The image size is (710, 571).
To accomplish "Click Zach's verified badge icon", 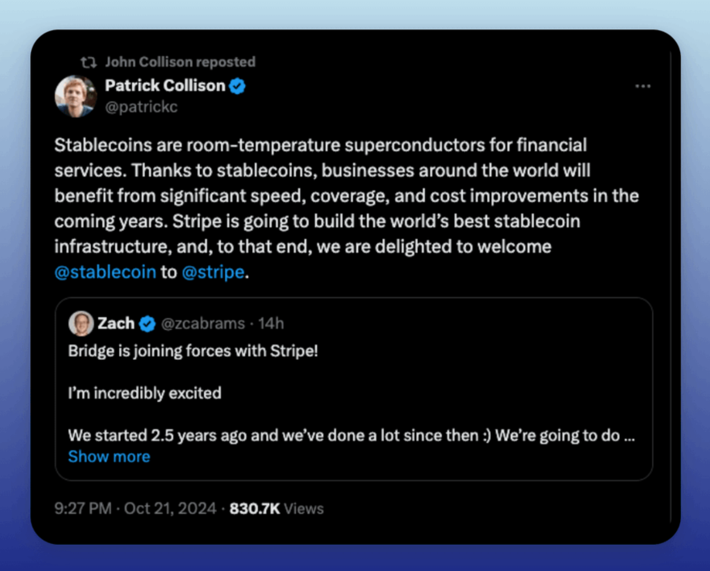I will [147, 323].
